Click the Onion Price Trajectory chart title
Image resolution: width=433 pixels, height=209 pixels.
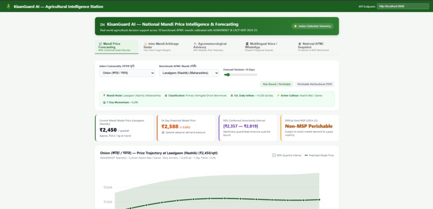[x=159, y=153]
